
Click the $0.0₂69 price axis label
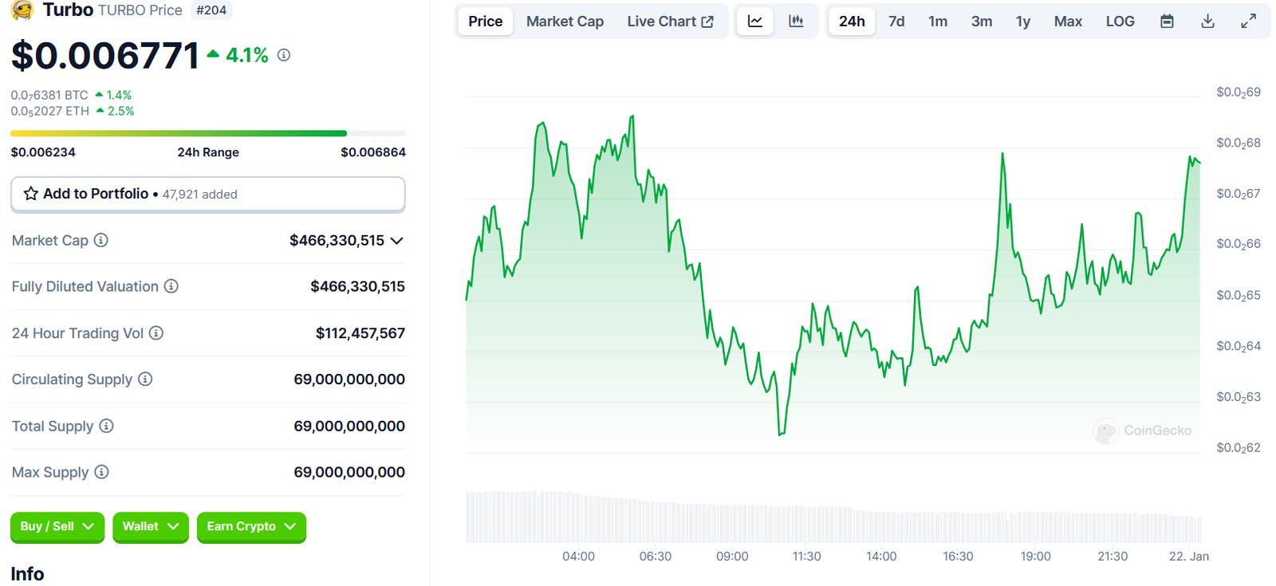tap(1239, 92)
